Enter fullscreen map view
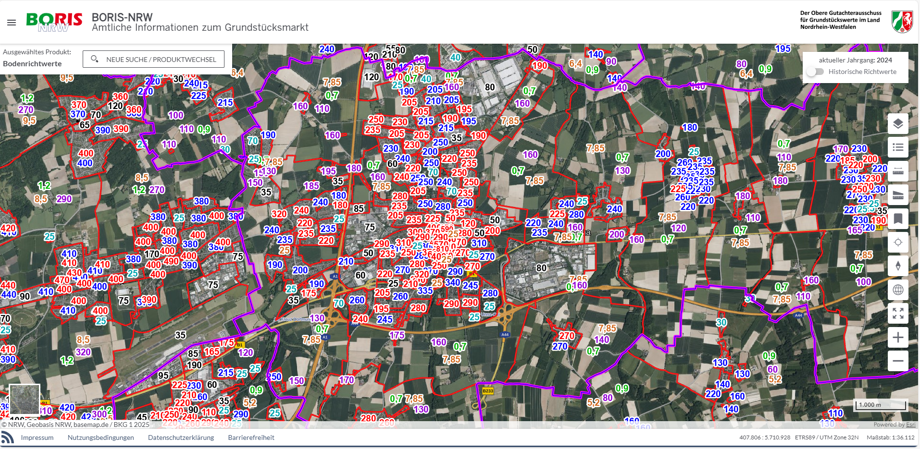 [x=897, y=314]
